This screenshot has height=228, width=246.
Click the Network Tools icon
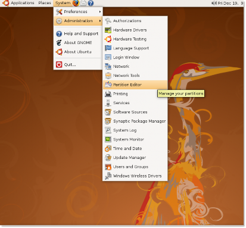point(108,76)
